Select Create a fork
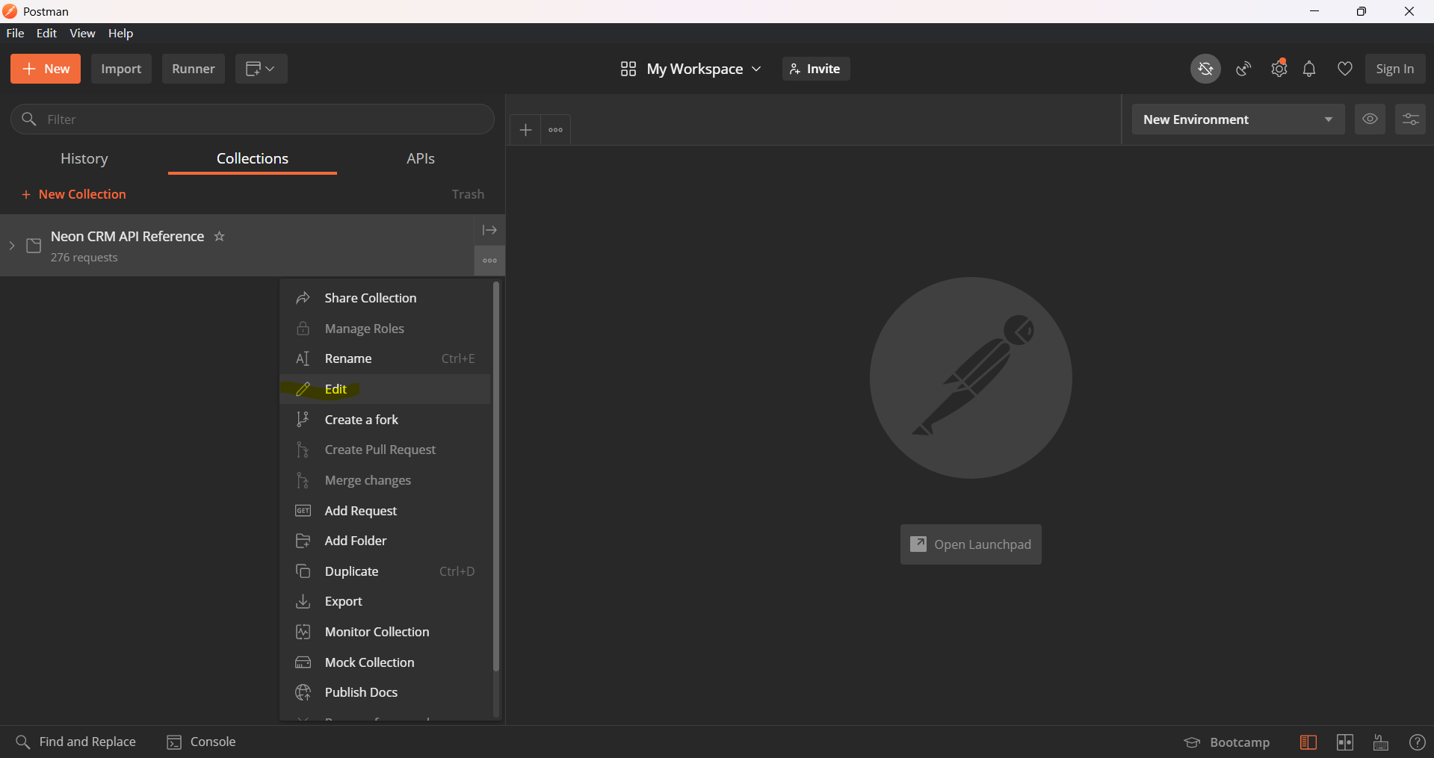This screenshot has width=1434, height=758. click(x=385, y=420)
